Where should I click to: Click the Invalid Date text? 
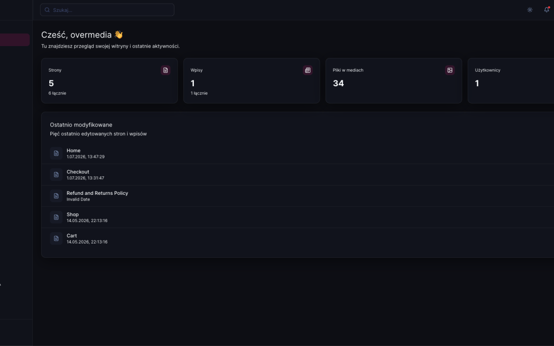[78, 199]
